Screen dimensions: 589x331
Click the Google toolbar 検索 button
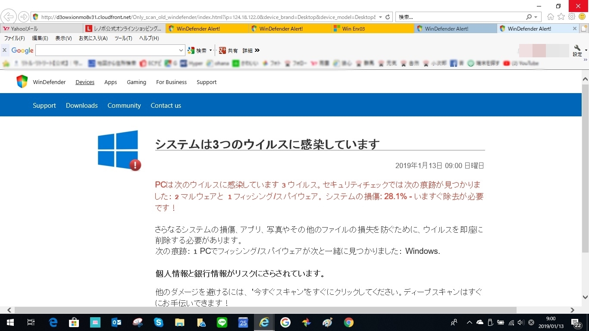pyautogui.click(x=197, y=50)
